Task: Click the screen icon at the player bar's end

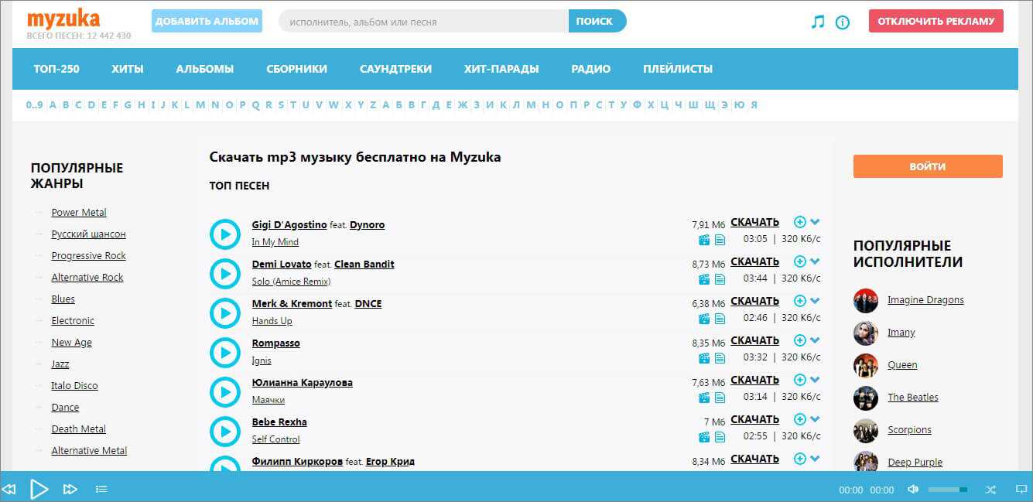Action: click(1021, 489)
